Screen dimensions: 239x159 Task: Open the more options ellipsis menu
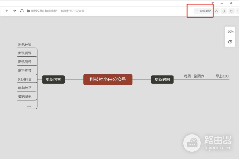click(x=238, y=11)
